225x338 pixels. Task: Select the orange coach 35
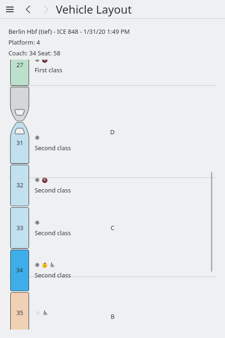click(x=20, y=311)
